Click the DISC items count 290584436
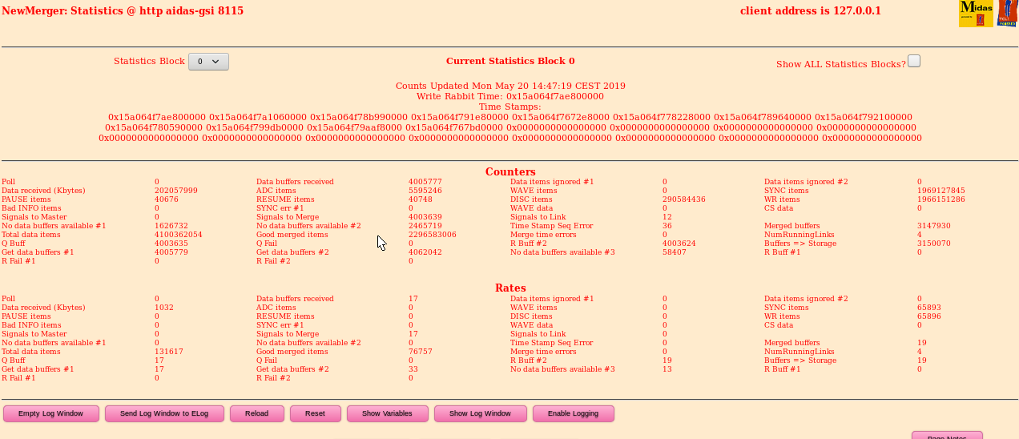The width and height of the screenshot is (1019, 439). (684, 199)
